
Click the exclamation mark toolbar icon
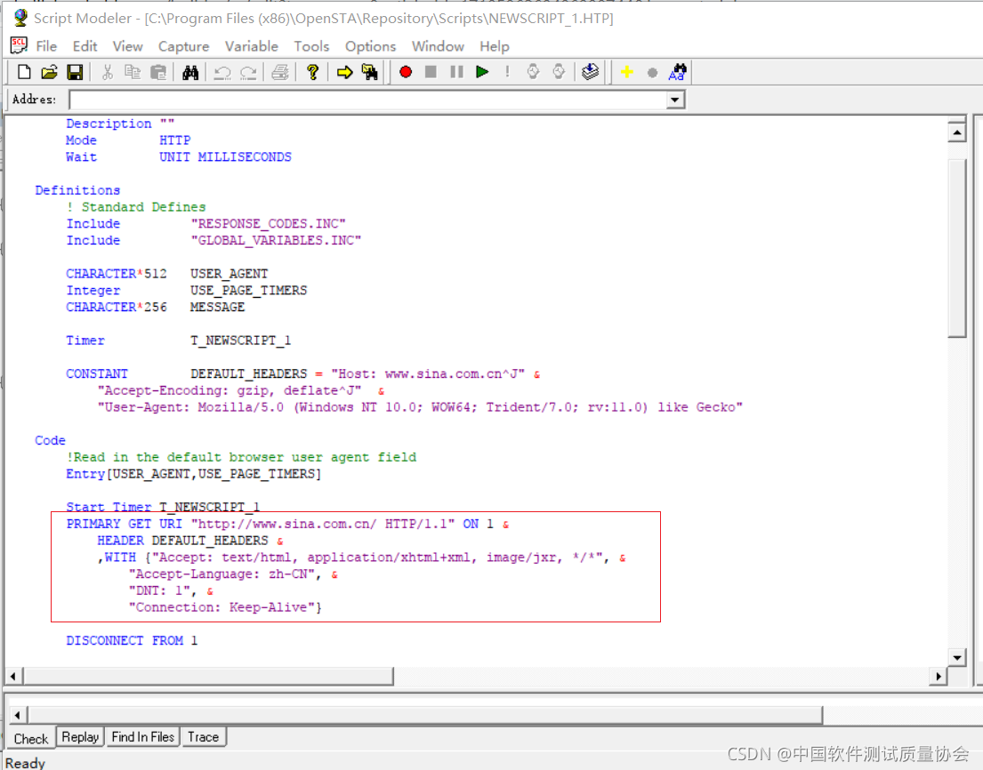coord(507,72)
